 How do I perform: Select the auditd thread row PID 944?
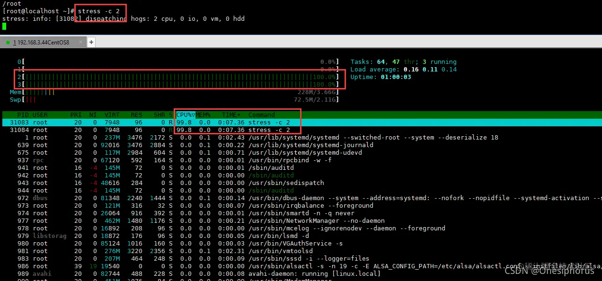[301, 190]
